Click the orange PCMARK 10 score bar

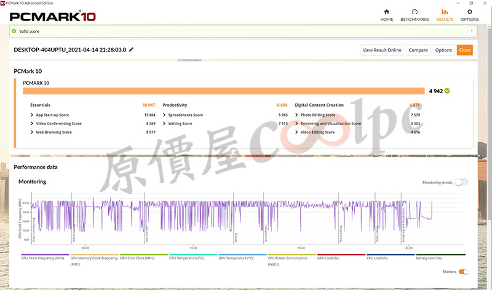(x=224, y=91)
